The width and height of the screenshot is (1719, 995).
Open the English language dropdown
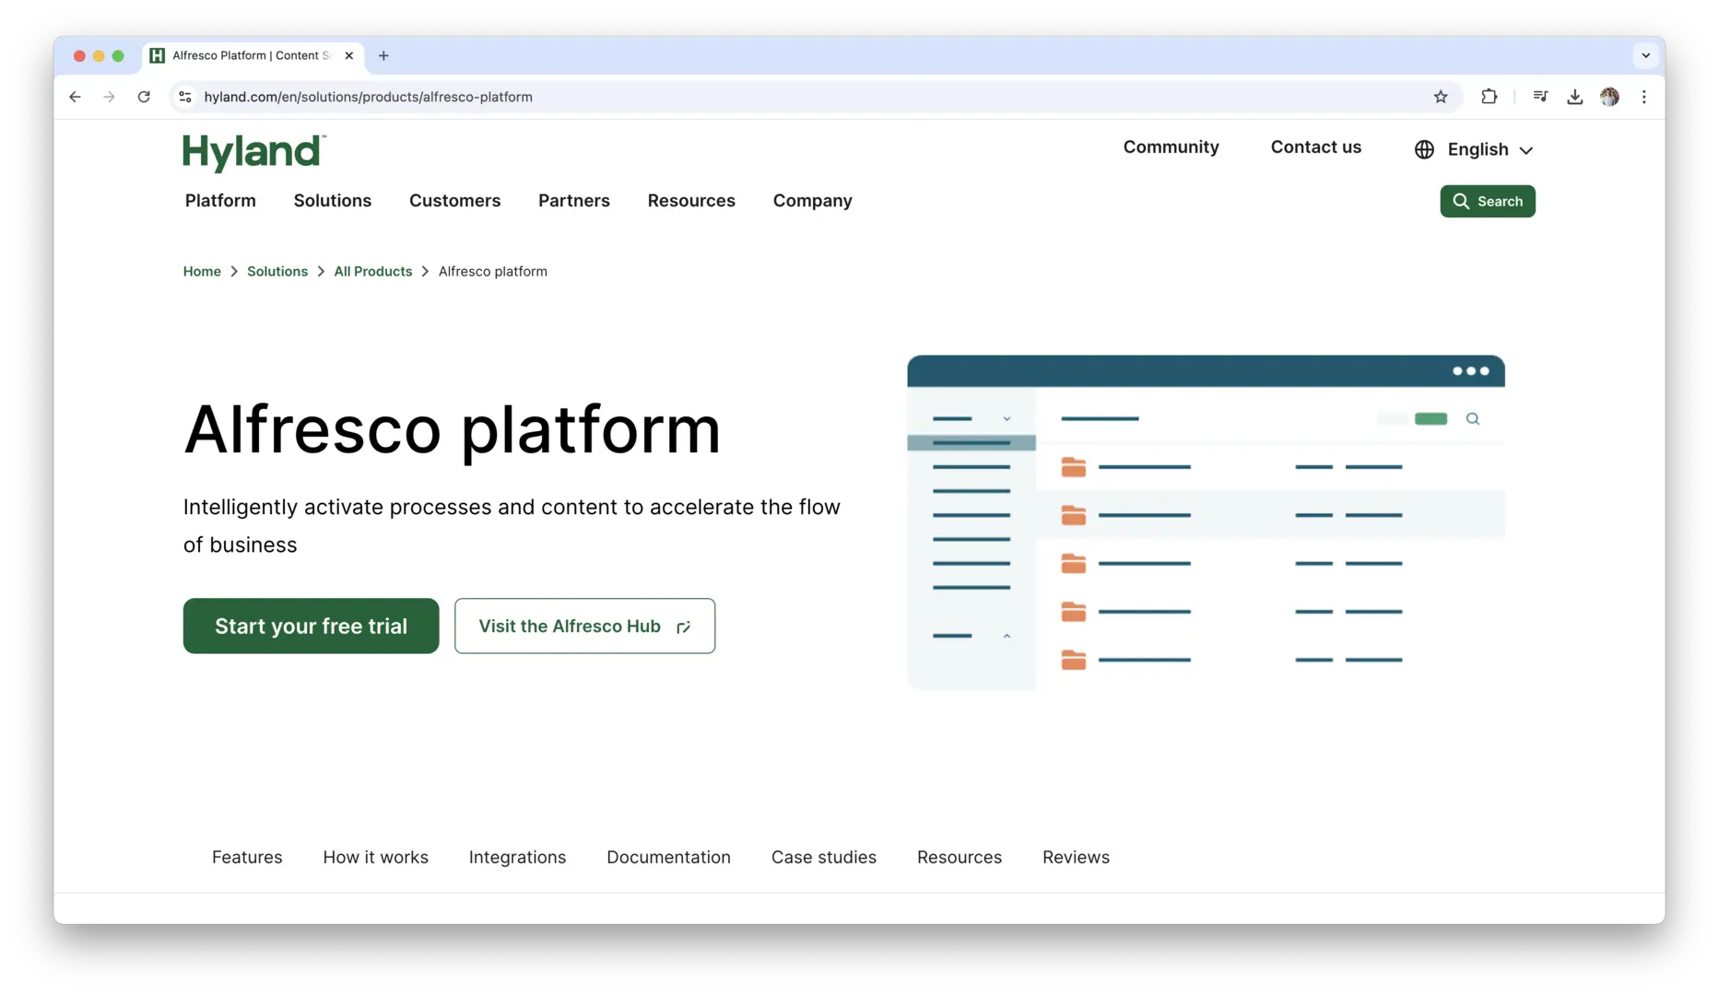(1489, 149)
